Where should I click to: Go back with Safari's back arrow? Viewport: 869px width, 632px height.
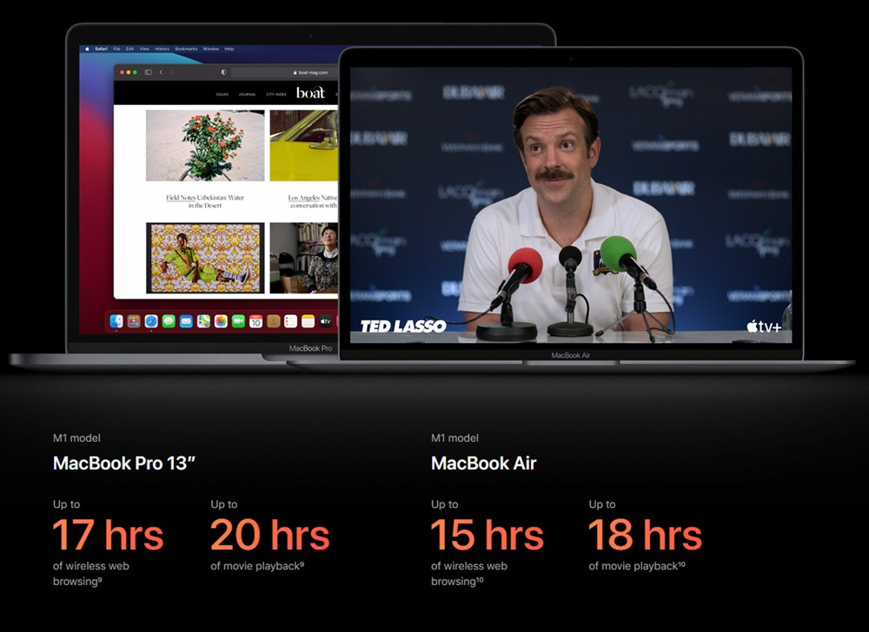click(161, 72)
